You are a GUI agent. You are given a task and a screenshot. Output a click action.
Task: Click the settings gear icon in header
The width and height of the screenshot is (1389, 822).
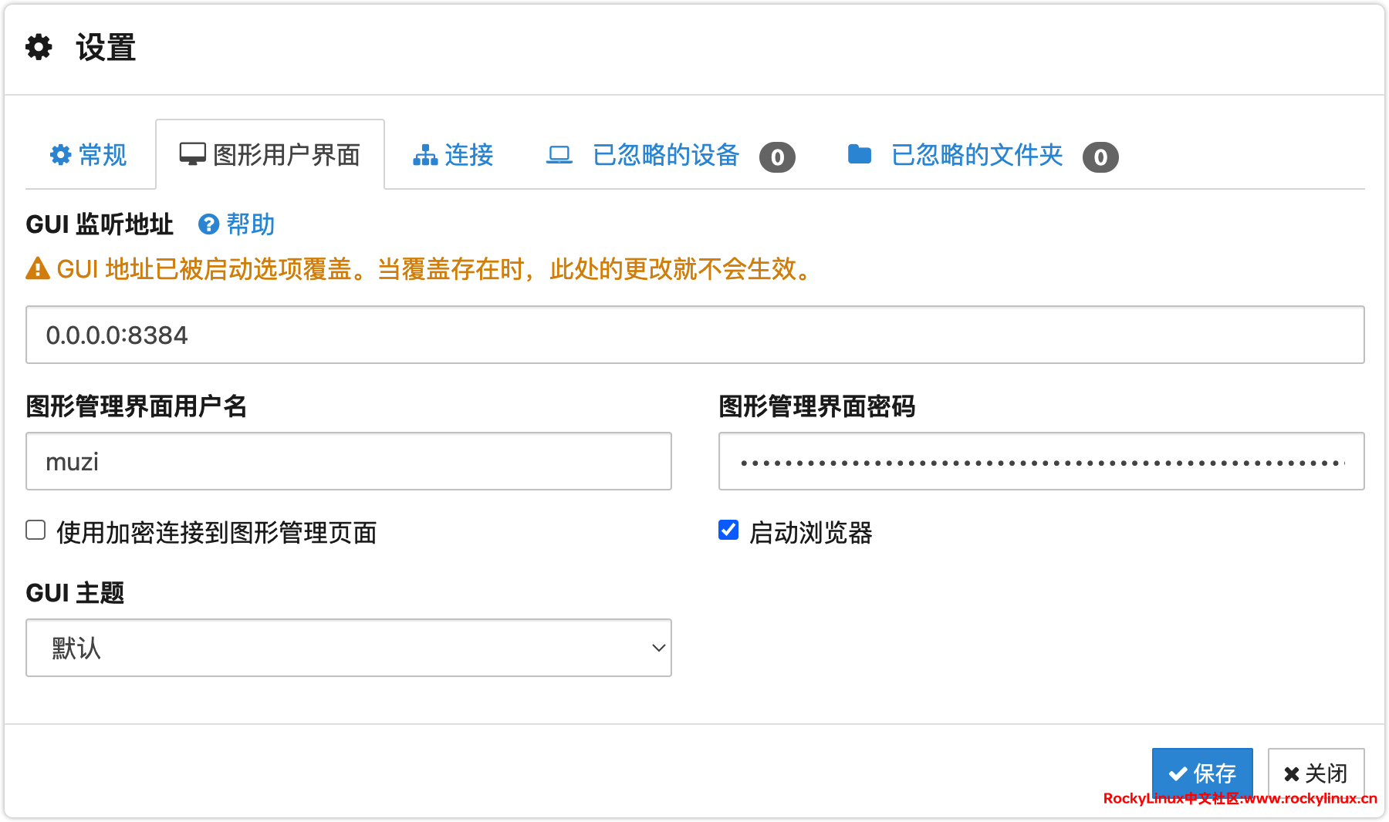click(39, 47)
